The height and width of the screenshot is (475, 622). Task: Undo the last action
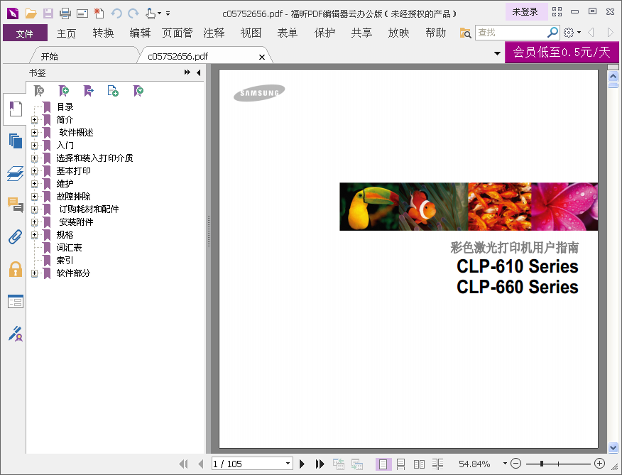pos(116,13)
